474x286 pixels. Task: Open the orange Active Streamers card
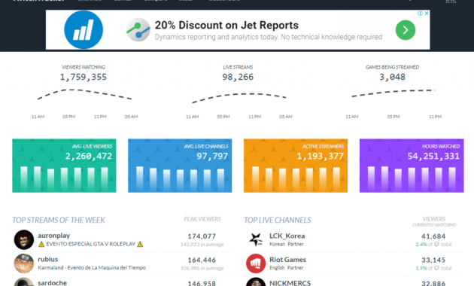pos(296,166)
